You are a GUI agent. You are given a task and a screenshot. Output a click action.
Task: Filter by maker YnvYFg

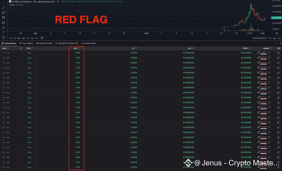click(269, 63)
